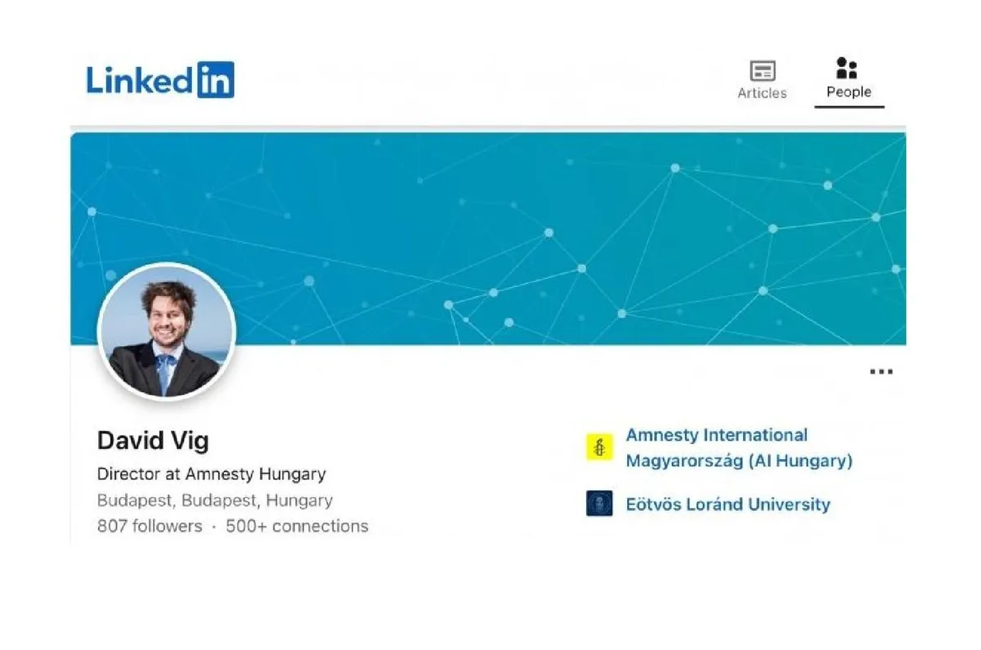This screenshot has width=981, height=650.
Task: Click the yellow Amnesty International candle logo
Action: click(x=599, y=447)
